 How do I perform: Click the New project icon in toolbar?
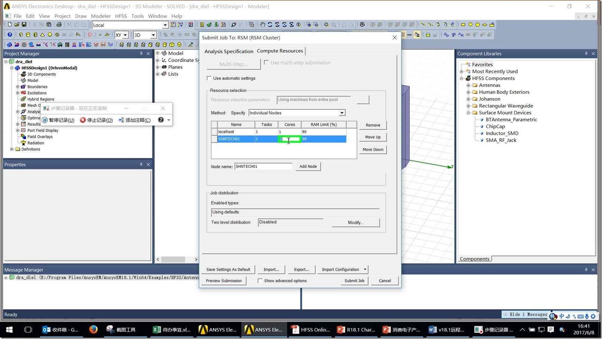[10, 25]
